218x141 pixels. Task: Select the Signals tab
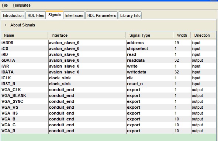pyautogui.click(x=55, y=15)
